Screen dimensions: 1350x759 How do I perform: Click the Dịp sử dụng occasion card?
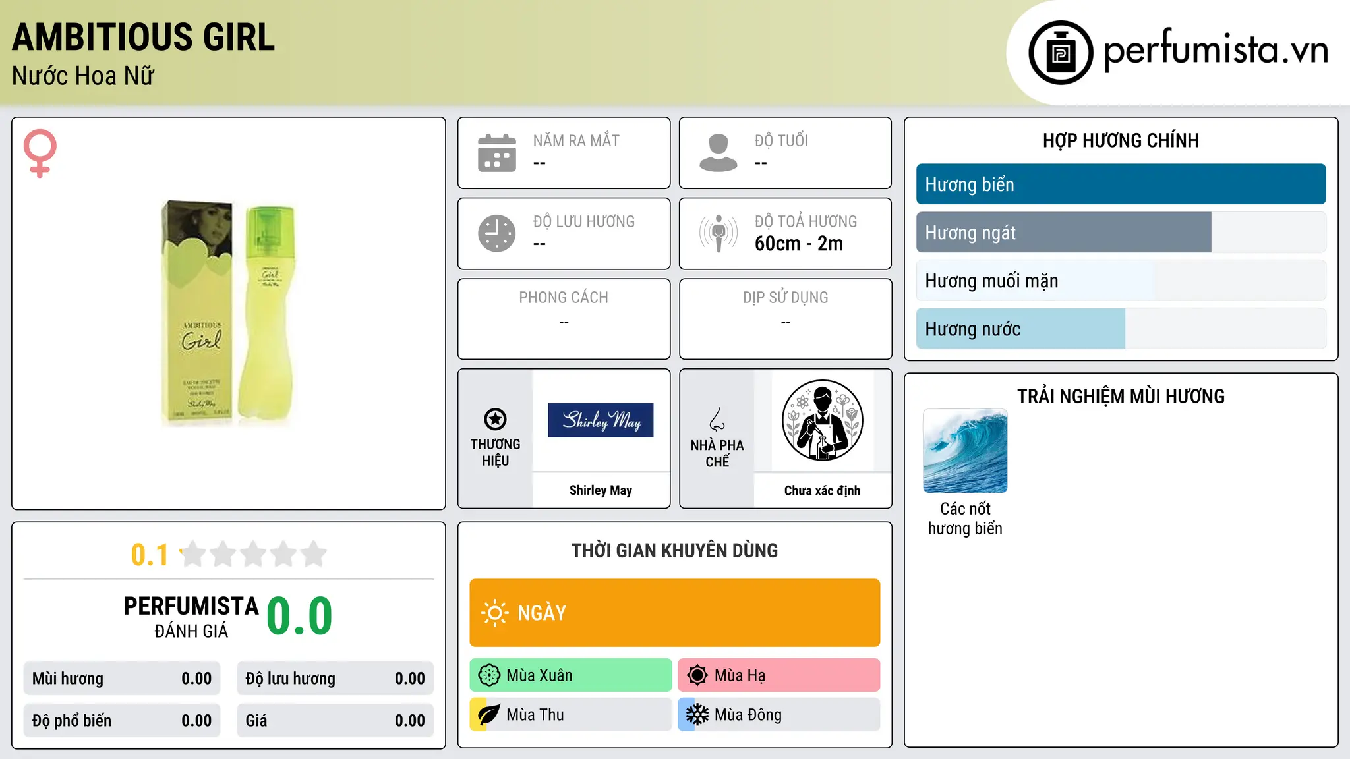(785, 319)
